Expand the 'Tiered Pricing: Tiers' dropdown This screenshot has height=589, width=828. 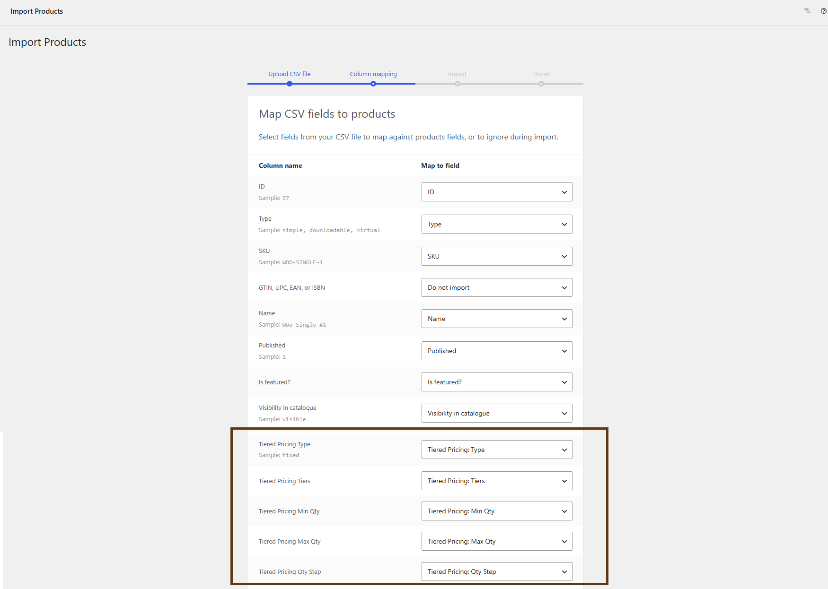pos(497,481)
